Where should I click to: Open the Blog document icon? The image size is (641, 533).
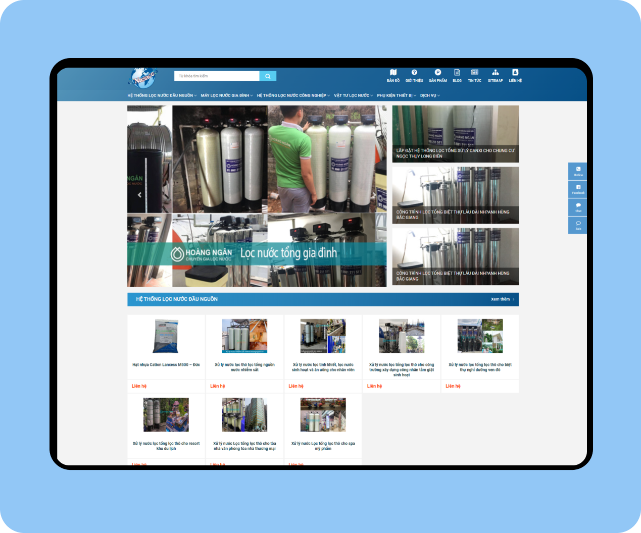[x=457, y=76]
